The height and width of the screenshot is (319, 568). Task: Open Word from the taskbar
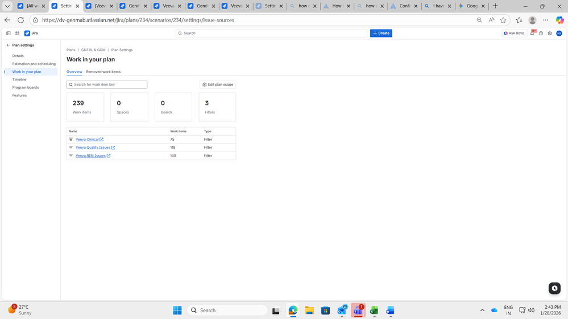pos(390,310)
